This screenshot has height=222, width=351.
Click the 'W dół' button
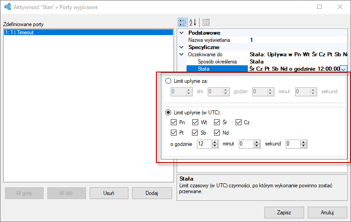click(x=67, y=193)
